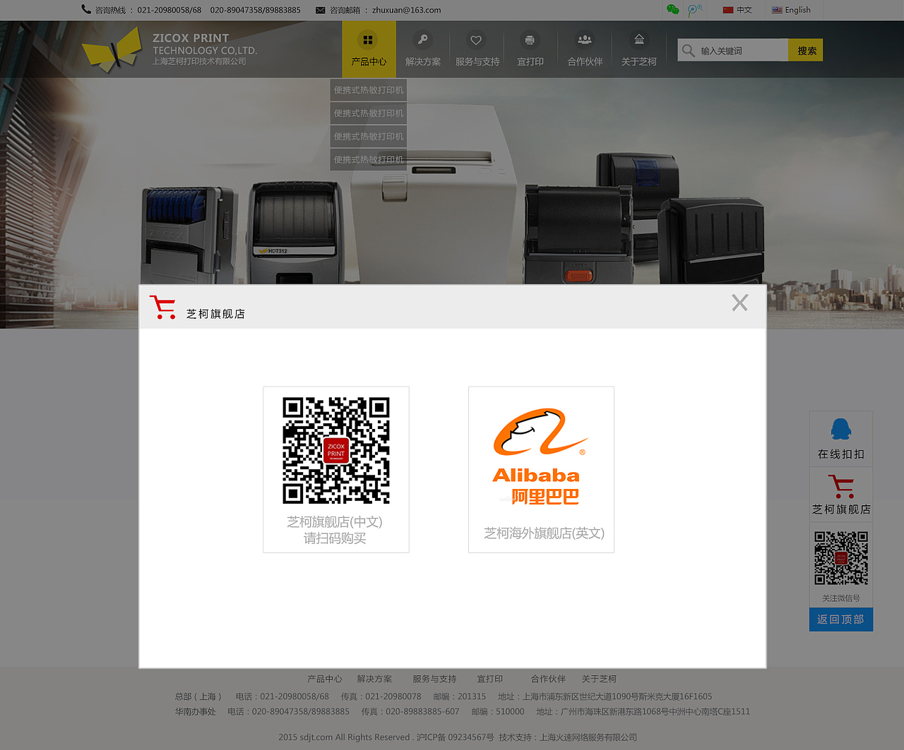Click the QQ penguin icon in sidebar
The width and height of the screenshot is (904, 750).
(840, 429)
